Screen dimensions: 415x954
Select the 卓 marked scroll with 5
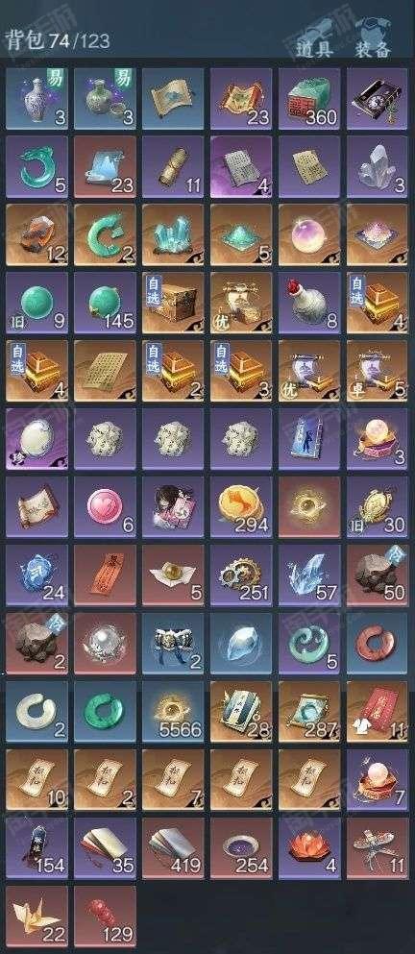click(378, 371)
